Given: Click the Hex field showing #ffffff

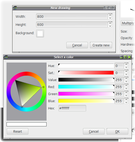Looking at the screenshot, I should 72,108.
